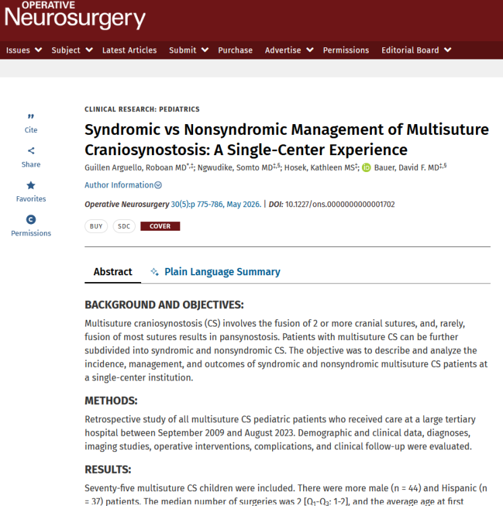This screenshot has width=503, height=506.
Task: Click the Cite quotation mark icon
Action: click(30, 116)
